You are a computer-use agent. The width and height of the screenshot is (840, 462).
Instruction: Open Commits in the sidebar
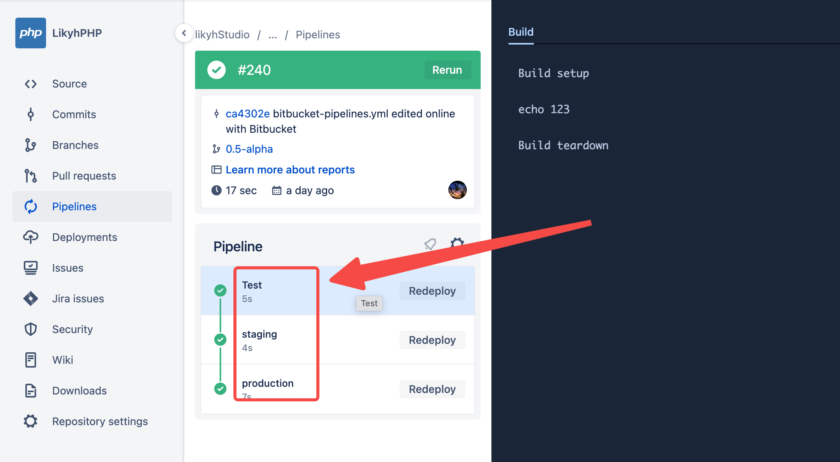point(74,114)
